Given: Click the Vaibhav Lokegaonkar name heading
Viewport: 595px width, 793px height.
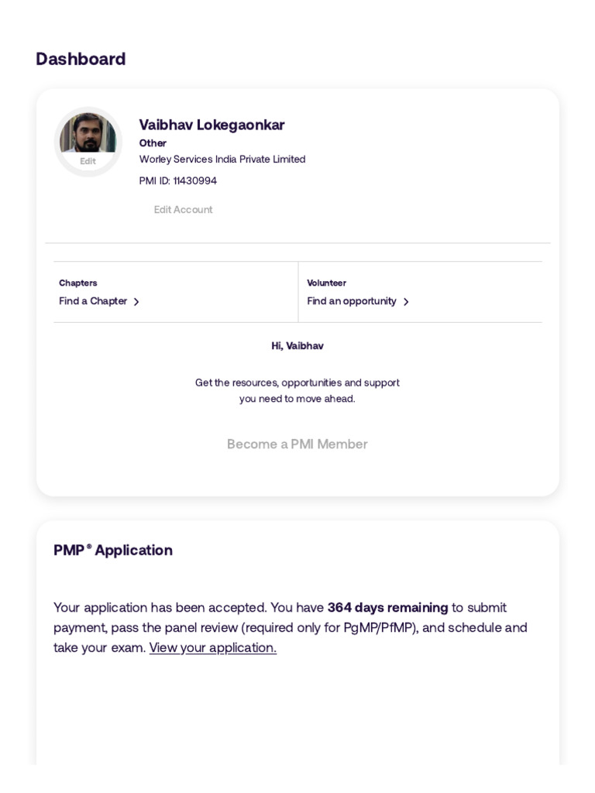Looking at the screenshot, I should click(212, 125).
